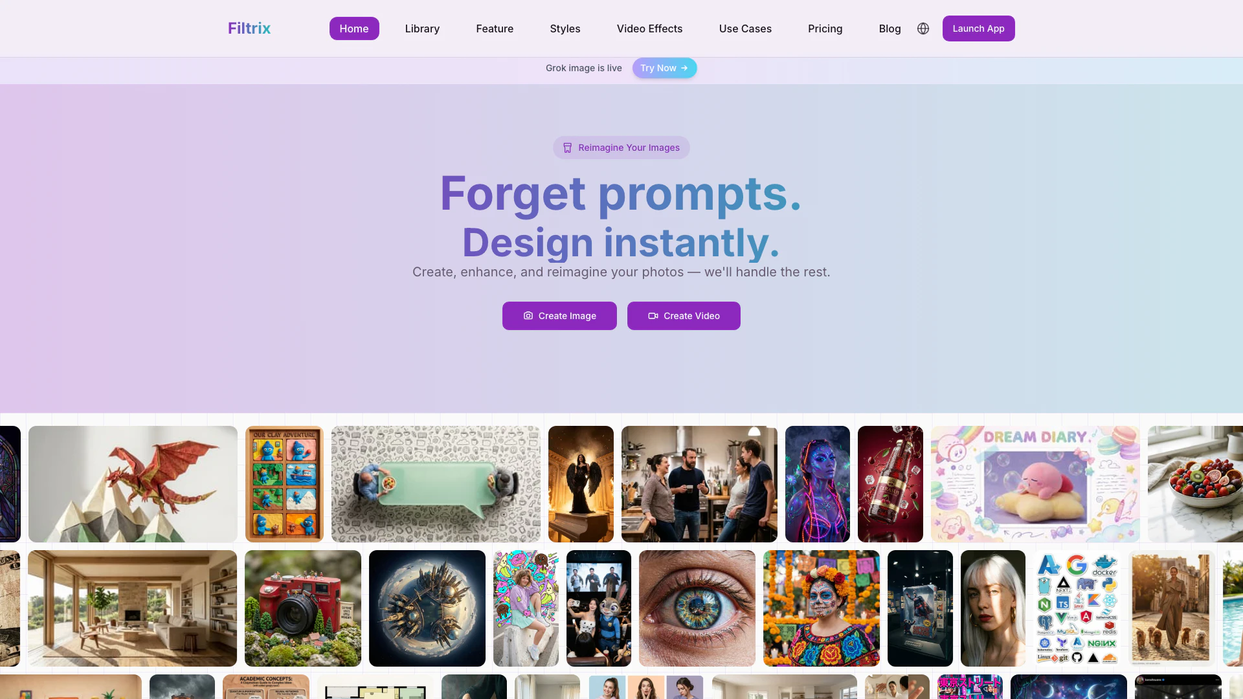The width and height of the screenshot is (1243, 699).
Task: Select the Home tab
Action: 354,28
